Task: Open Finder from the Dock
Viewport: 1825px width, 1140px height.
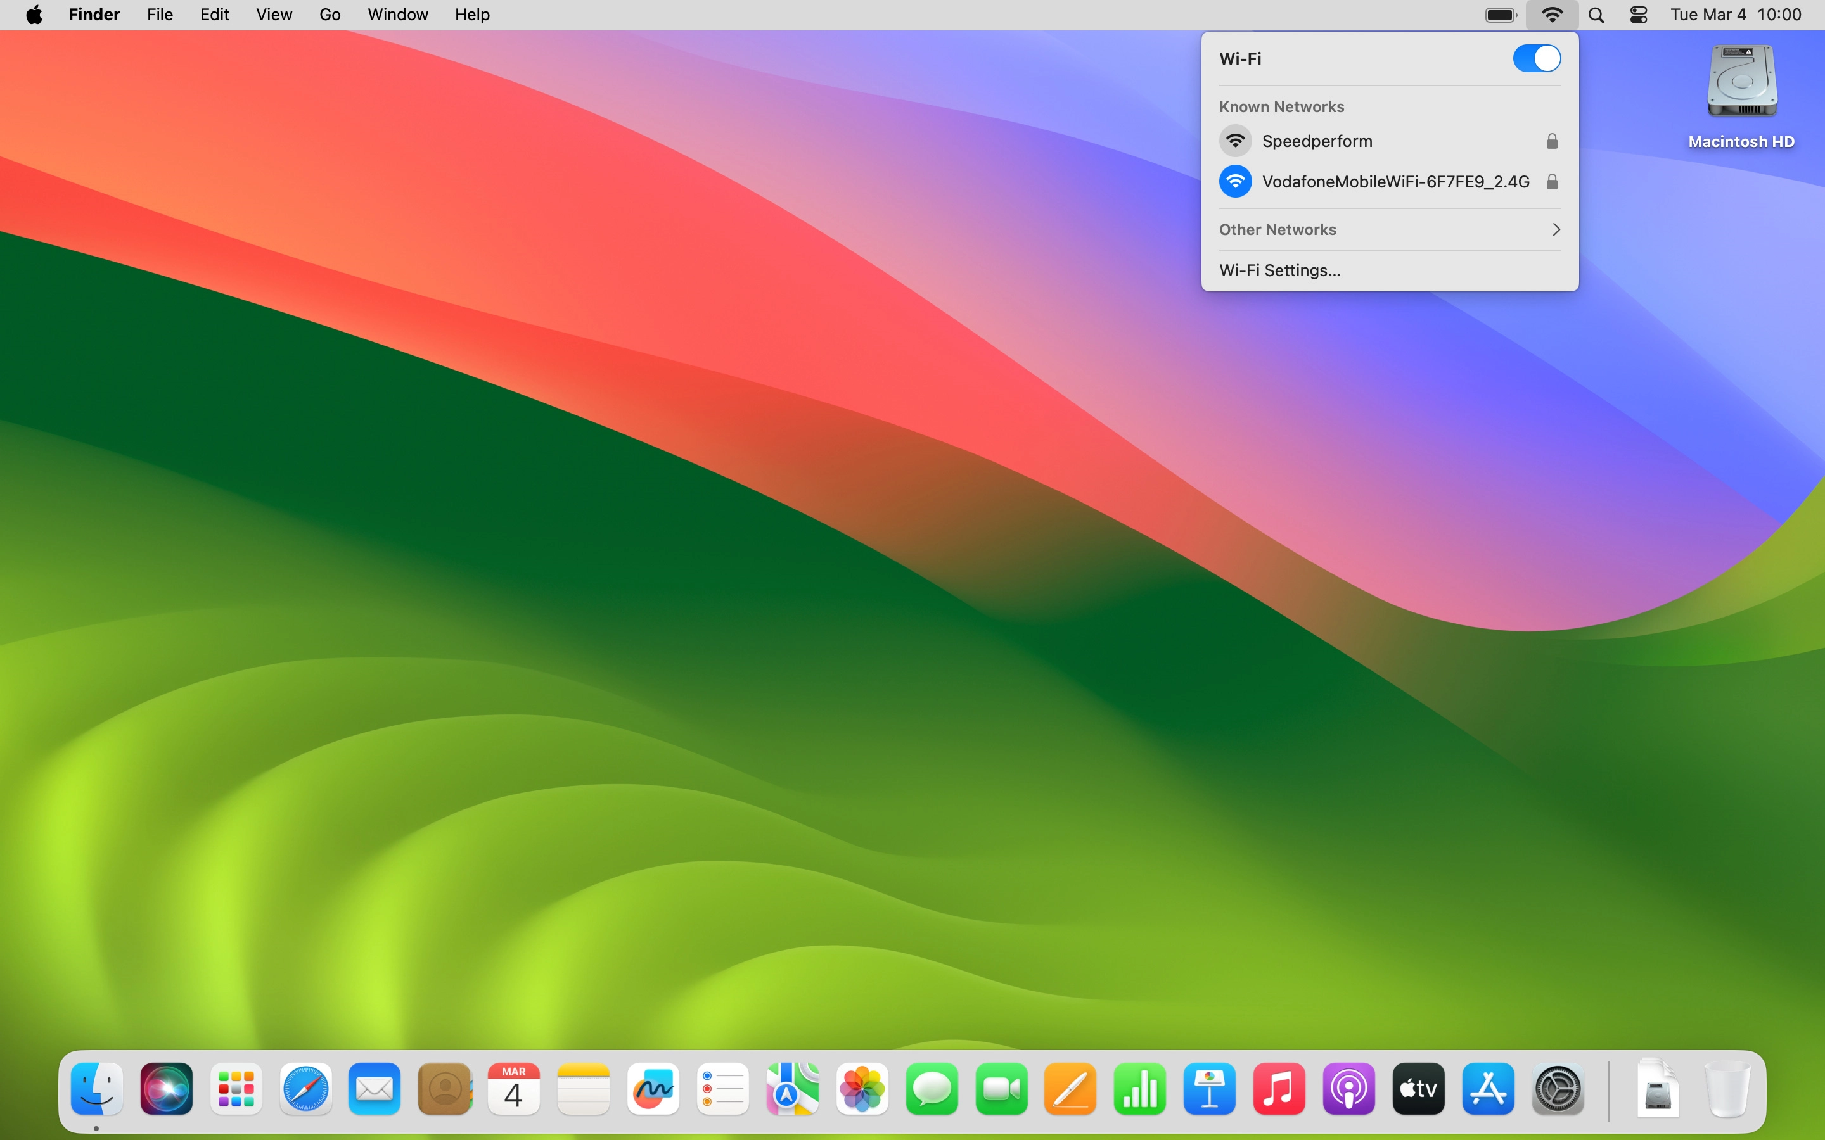Action: (x=98, y=1089)
